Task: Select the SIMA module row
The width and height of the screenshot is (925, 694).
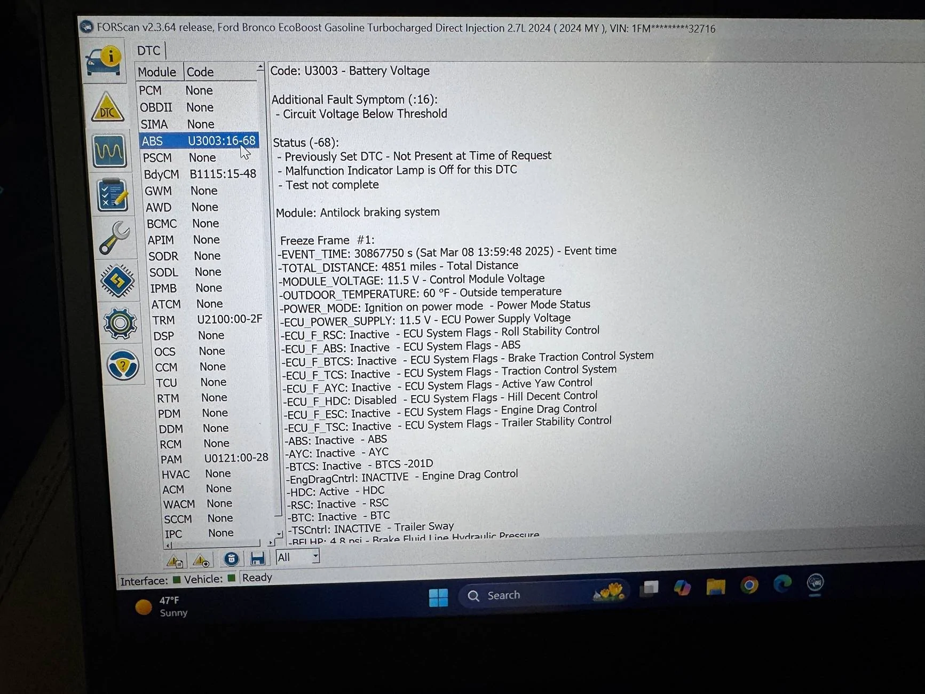Action: pyautogui.click(x=199, y=124)
